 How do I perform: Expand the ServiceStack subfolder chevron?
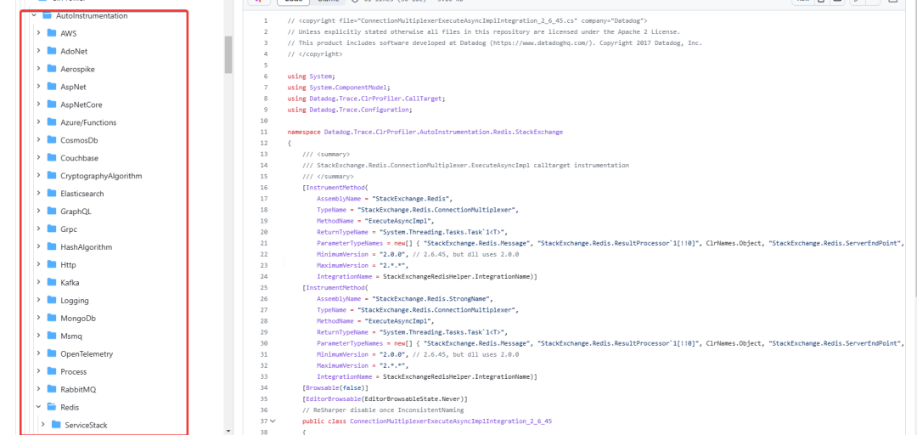[x=42, y=425]
